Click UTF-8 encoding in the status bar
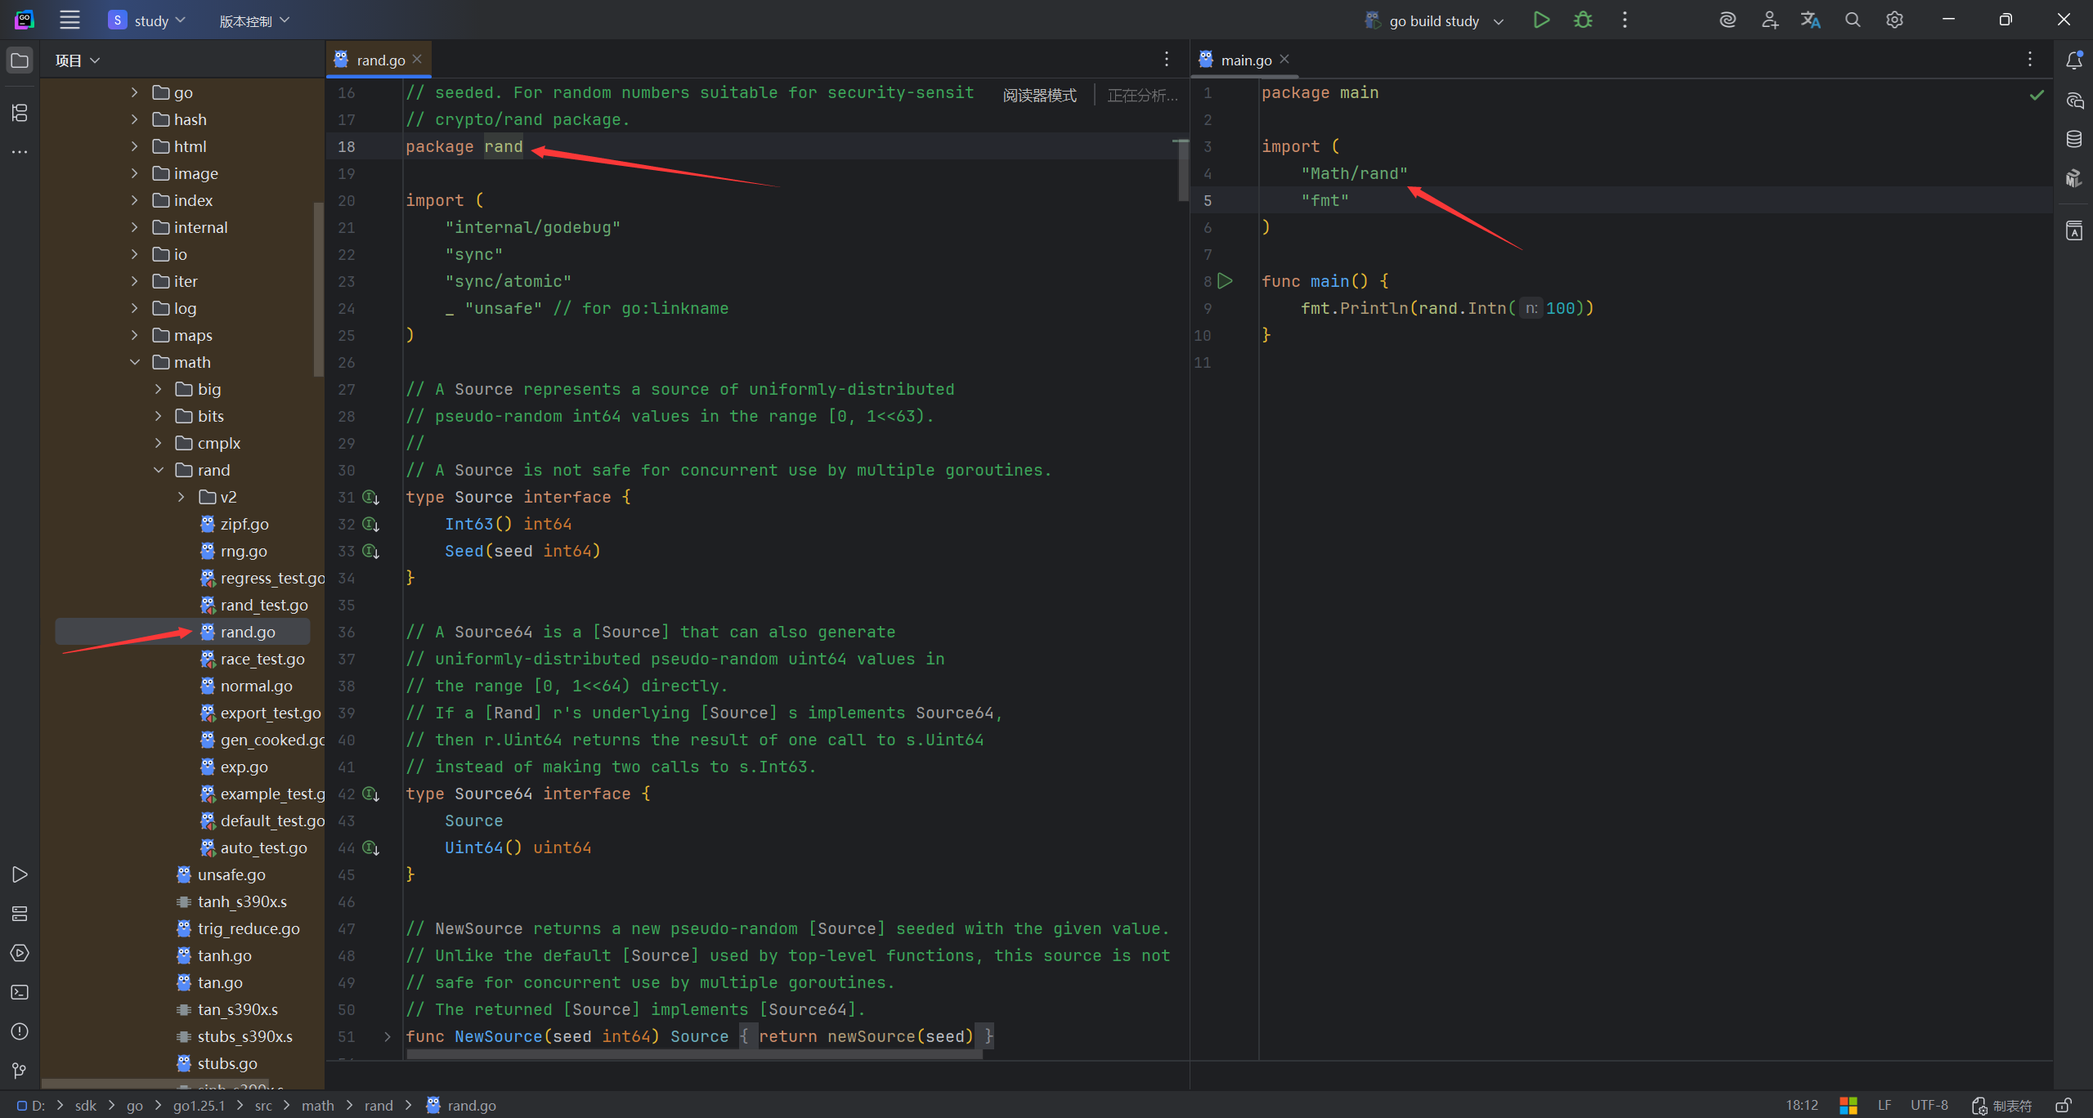Screen dimensions: 2093x1118 (1929, 1106)
